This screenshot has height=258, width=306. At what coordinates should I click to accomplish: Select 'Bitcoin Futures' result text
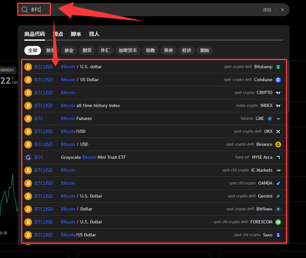(x=76, y=118)
